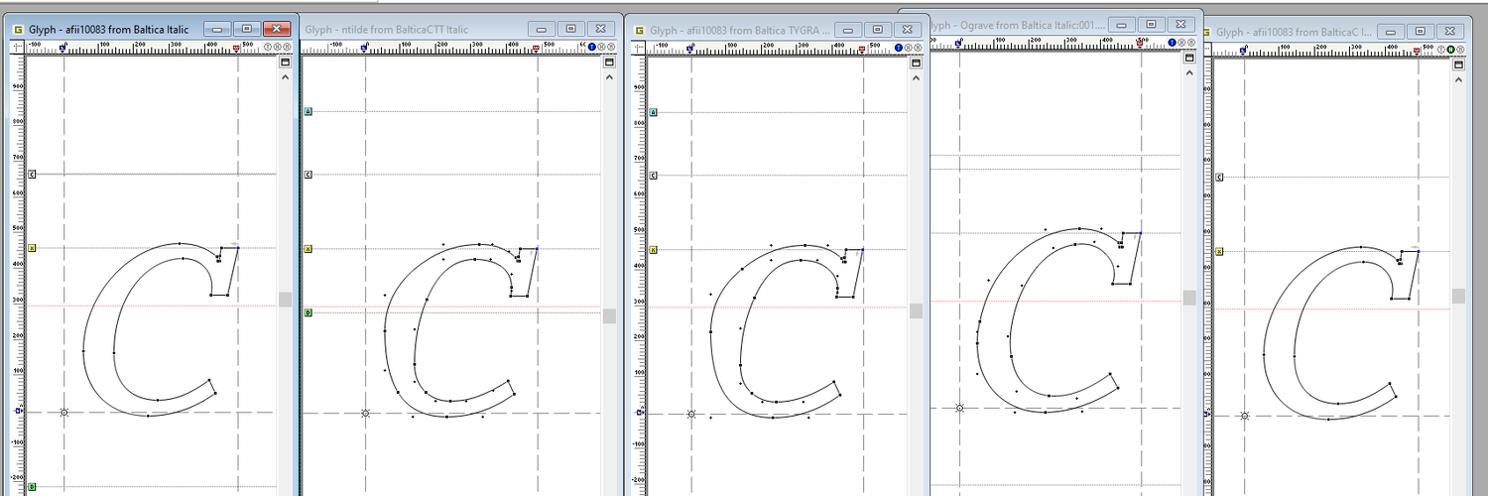Screen dimensions: 1488x496
Task: Click vertical scrollbar thumb in Baltica TYGRA window
Action: (x=917, y=310)
